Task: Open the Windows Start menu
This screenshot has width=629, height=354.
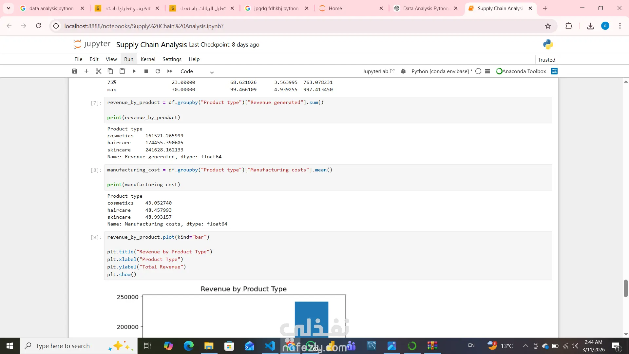Action: tap(10, 346)
